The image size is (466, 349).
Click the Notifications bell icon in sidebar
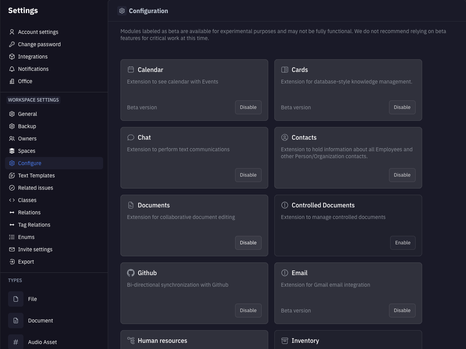(x=12, y=69)
